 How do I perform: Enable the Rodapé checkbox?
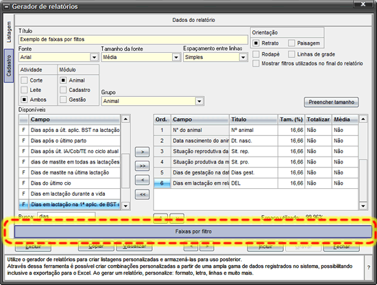click(x=256, y=54)
